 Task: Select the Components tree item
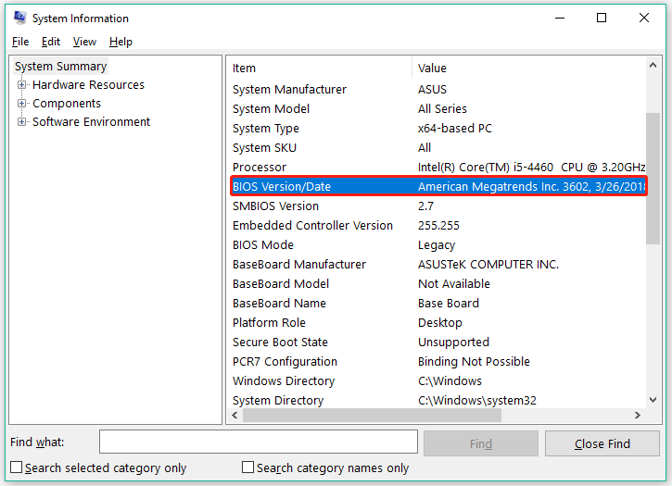67,103
